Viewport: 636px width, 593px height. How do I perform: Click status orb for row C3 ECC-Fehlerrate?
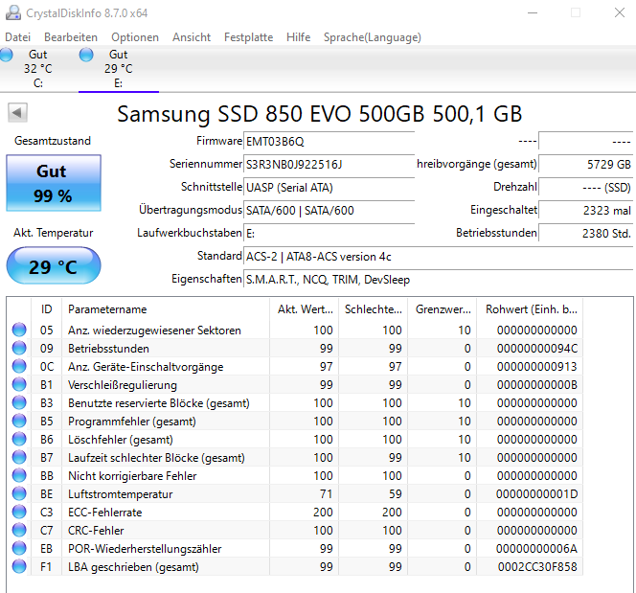click(x=19, y=512)
